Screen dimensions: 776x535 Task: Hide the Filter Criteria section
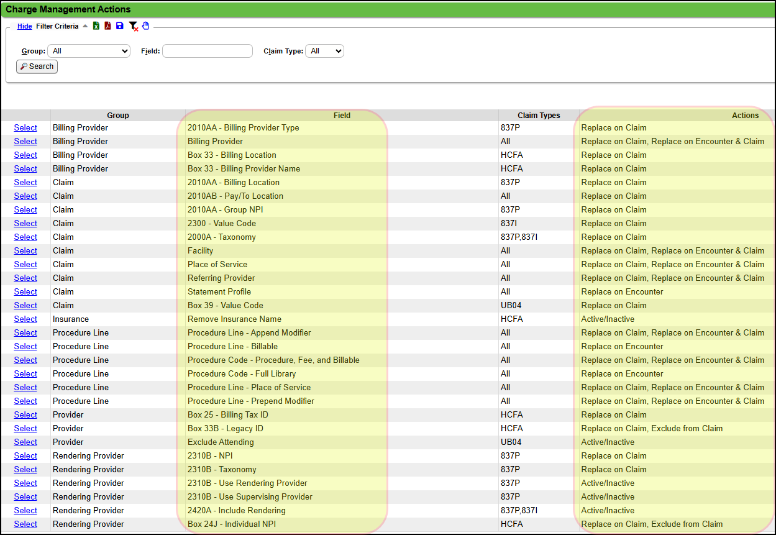24,26
